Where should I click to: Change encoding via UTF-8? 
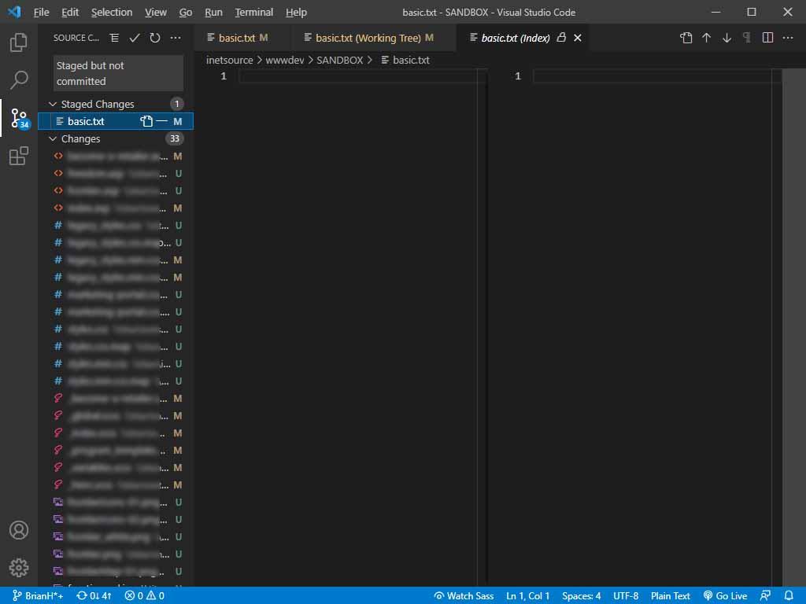coord(626,596)
